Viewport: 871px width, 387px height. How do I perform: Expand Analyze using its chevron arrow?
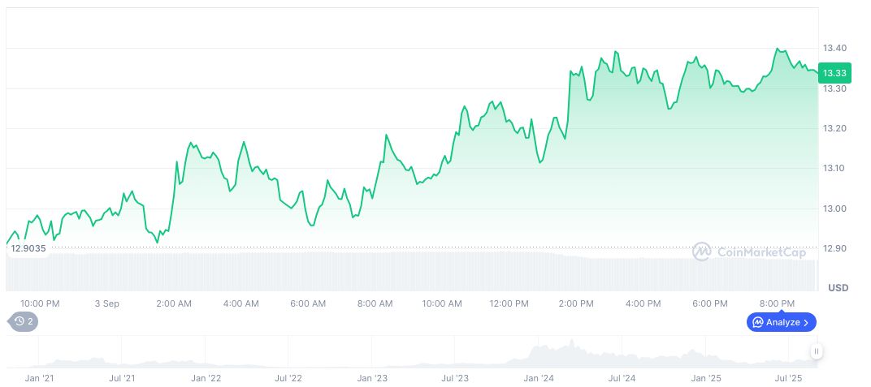coord(805,322)
